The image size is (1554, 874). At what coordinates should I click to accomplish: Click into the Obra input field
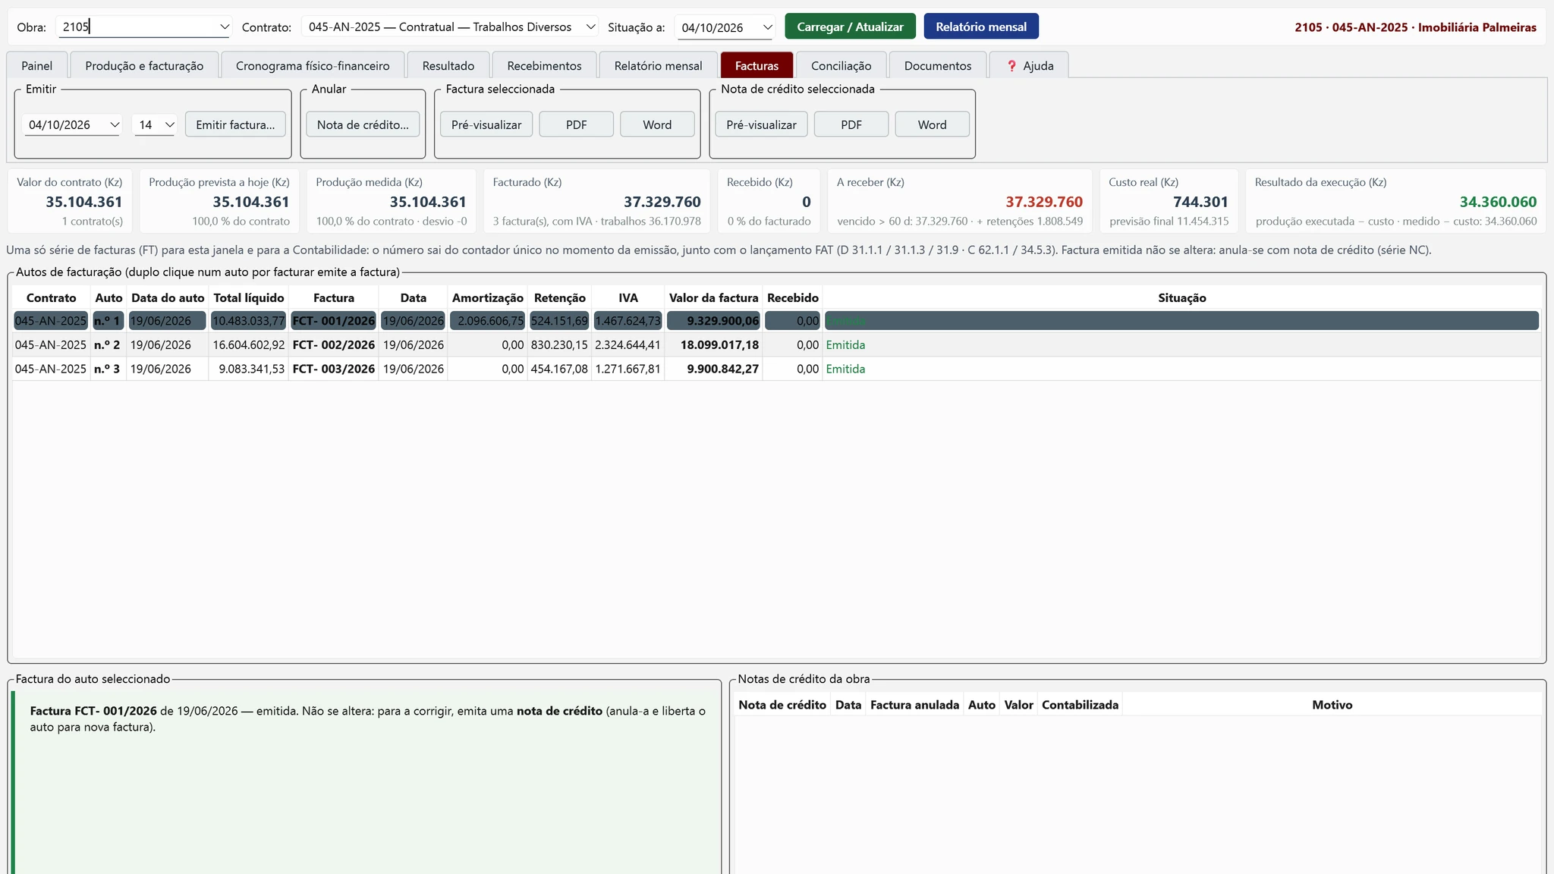[x=137, y=27]
